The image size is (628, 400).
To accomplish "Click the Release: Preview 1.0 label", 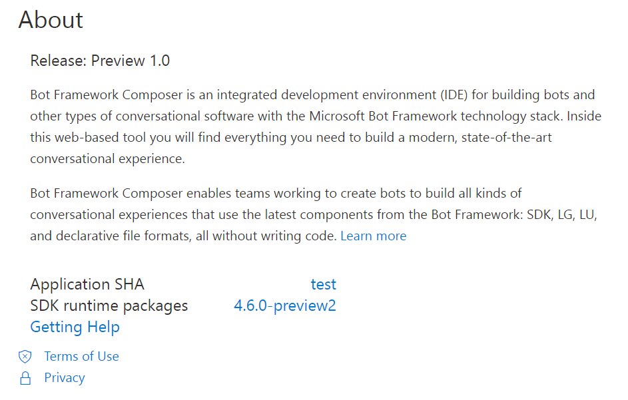I will (x=100, y=60).
